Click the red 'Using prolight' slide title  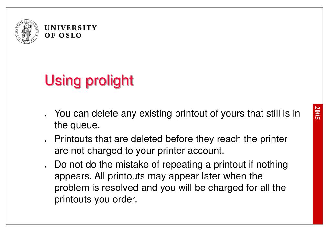click(89, 81)
